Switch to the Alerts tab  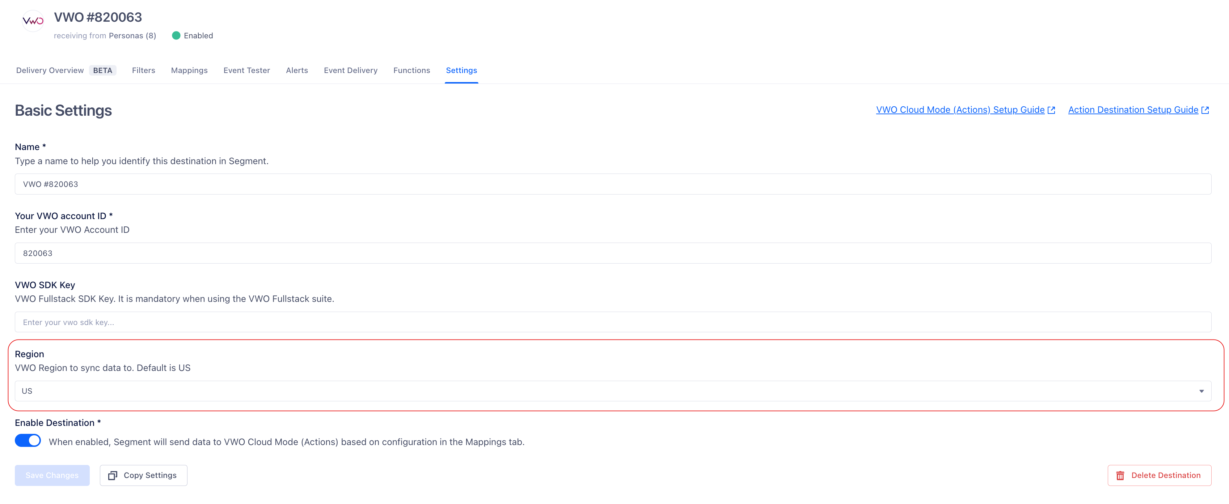click(297, 71)
